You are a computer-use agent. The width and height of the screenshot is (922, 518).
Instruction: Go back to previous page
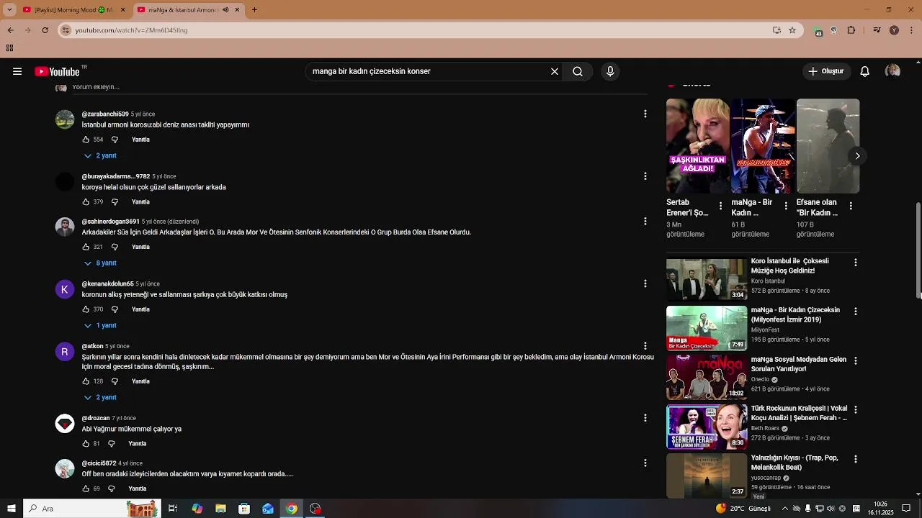pyautogui.click(x=10, y=30)
